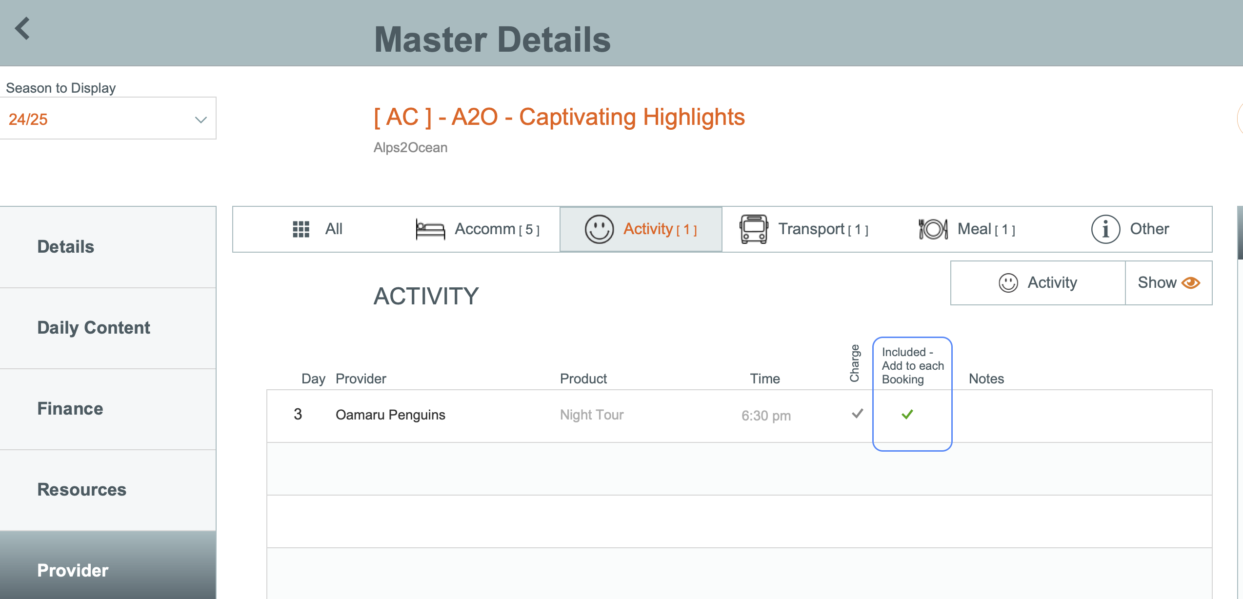This screenshot has width=1243, height=599.
Task: Open the Transport [ 1 ] tab
Action: (803, 229)
